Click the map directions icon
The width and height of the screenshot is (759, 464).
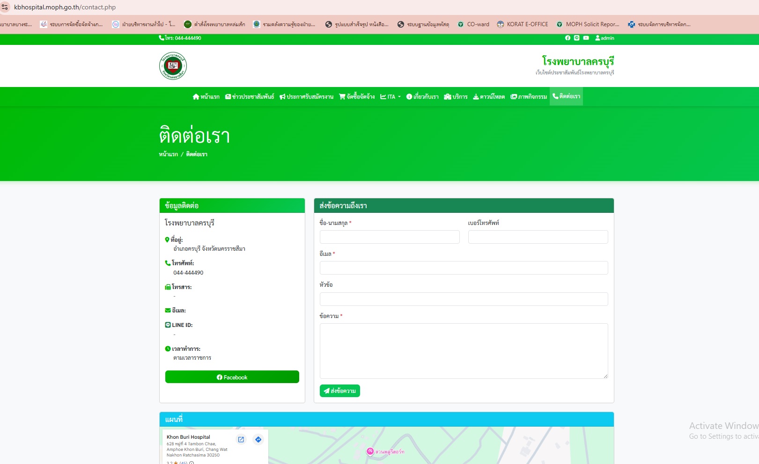[x=258, y=440]
